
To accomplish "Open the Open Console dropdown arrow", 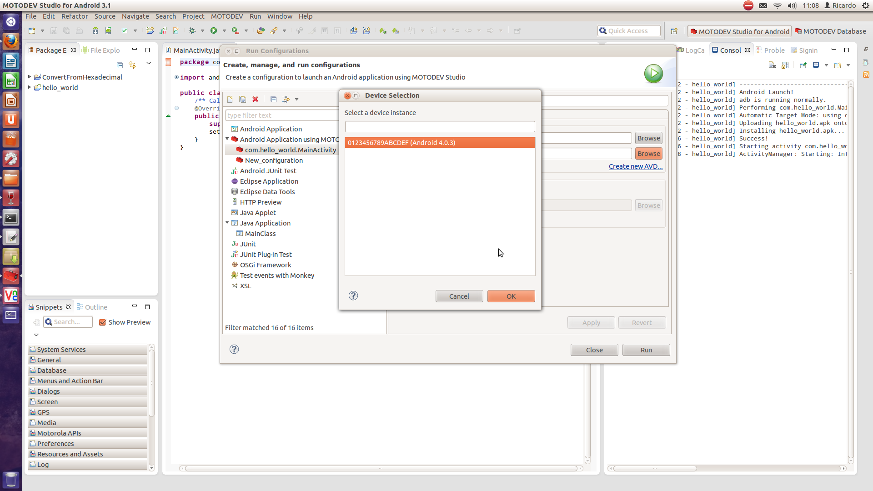I will (x=848, y=65).
